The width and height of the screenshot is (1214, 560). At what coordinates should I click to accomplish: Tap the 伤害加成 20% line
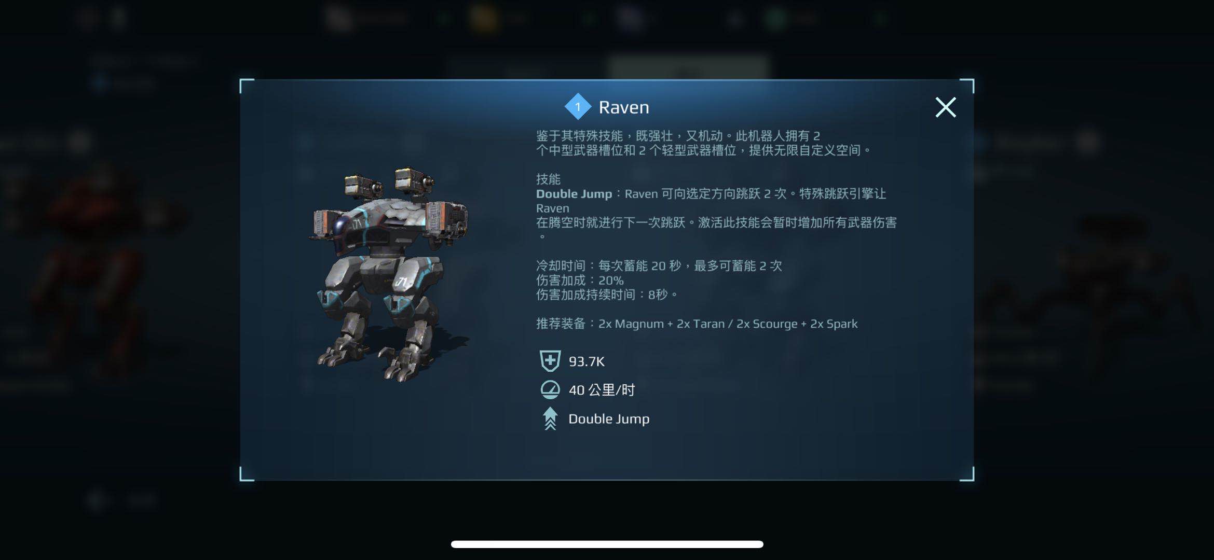tap(580, 281)
